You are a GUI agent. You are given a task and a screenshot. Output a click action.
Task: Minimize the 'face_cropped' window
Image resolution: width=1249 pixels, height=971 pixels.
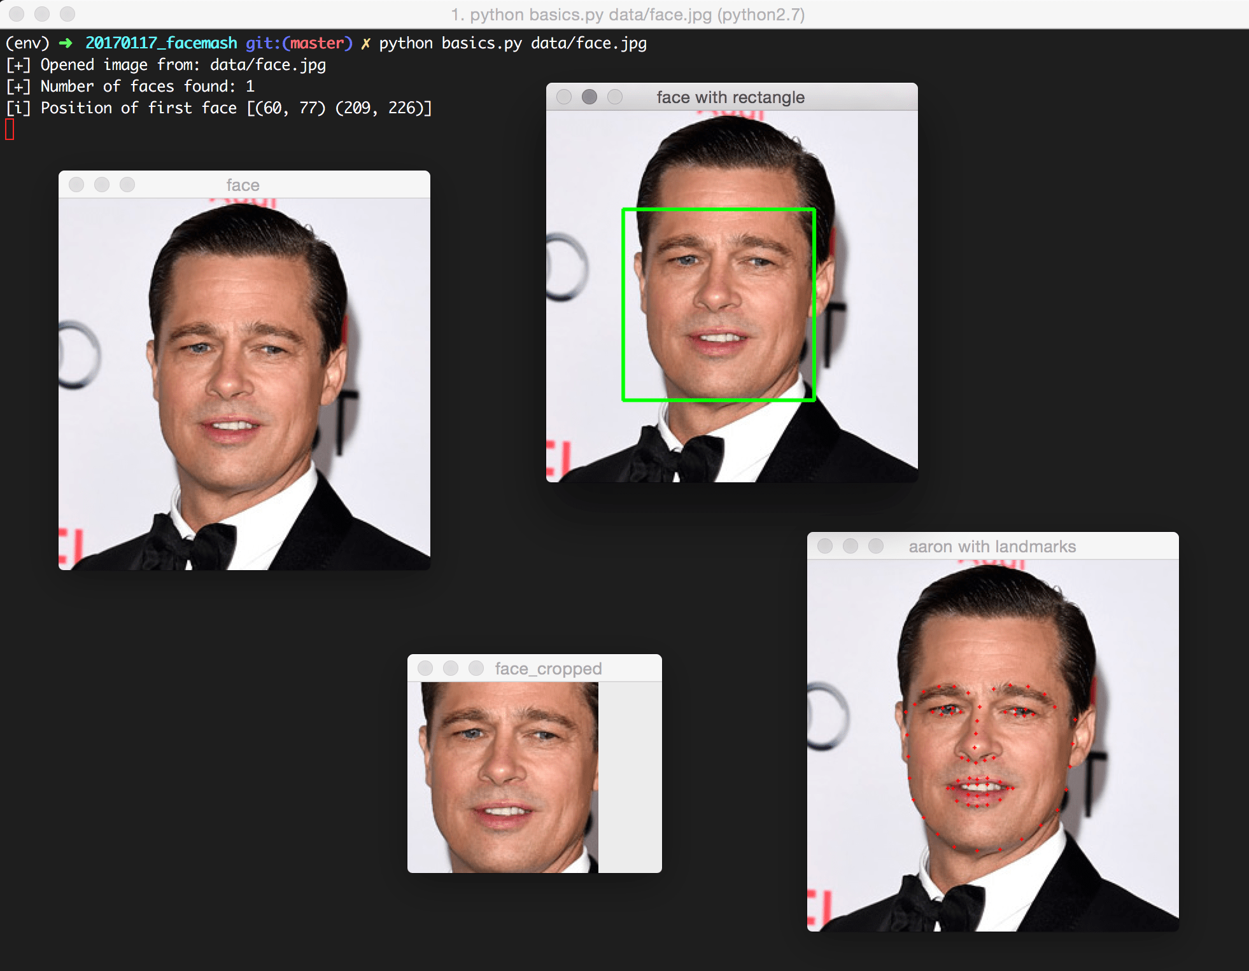point(451,668)
